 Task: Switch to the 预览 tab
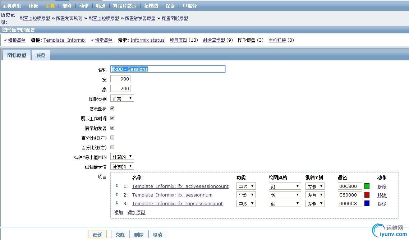click(41, 55)
